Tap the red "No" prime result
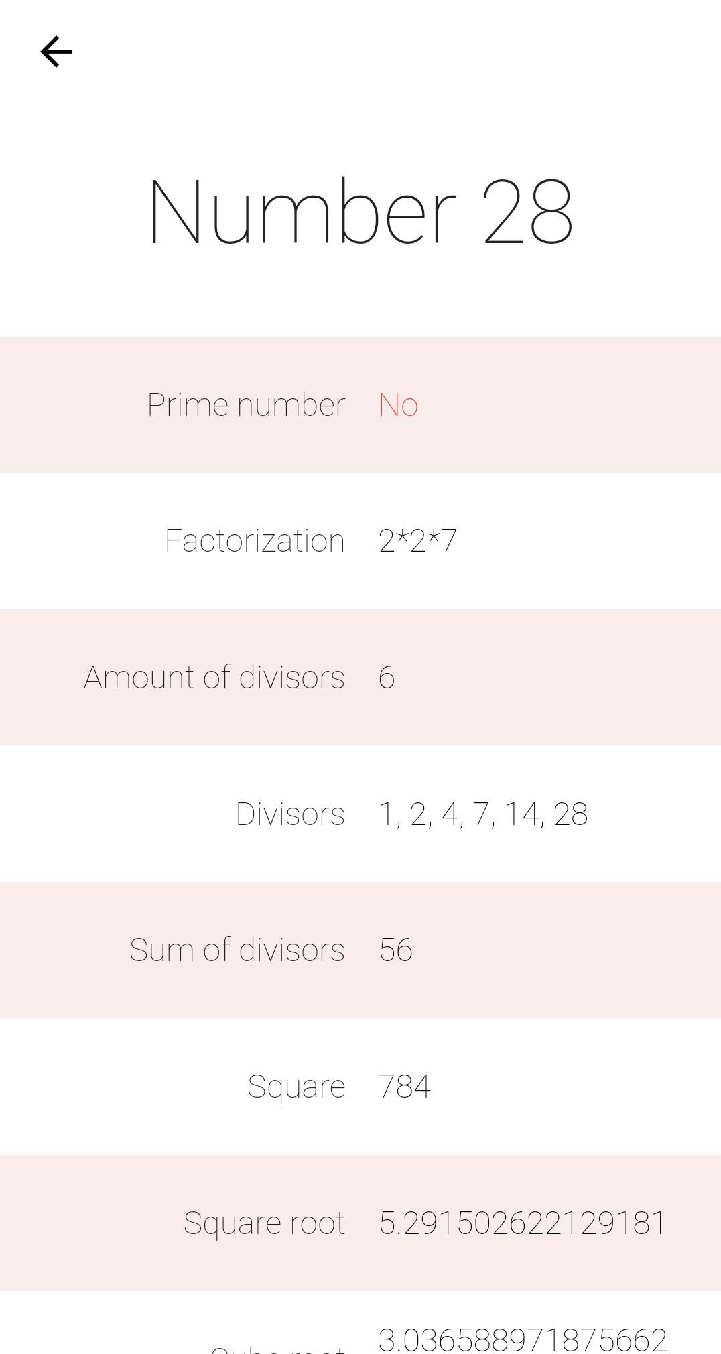The height and width of the screenshot is (1354, 721). 398,404
